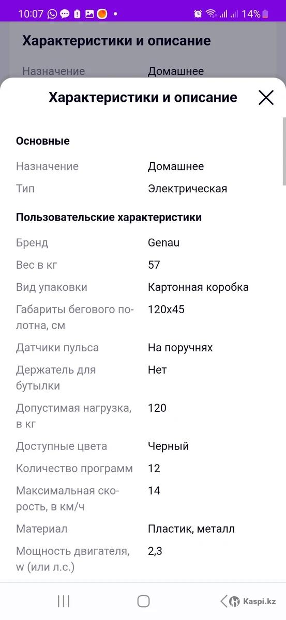Close the Характеристики и описание sheet

[x=266, y=97]
